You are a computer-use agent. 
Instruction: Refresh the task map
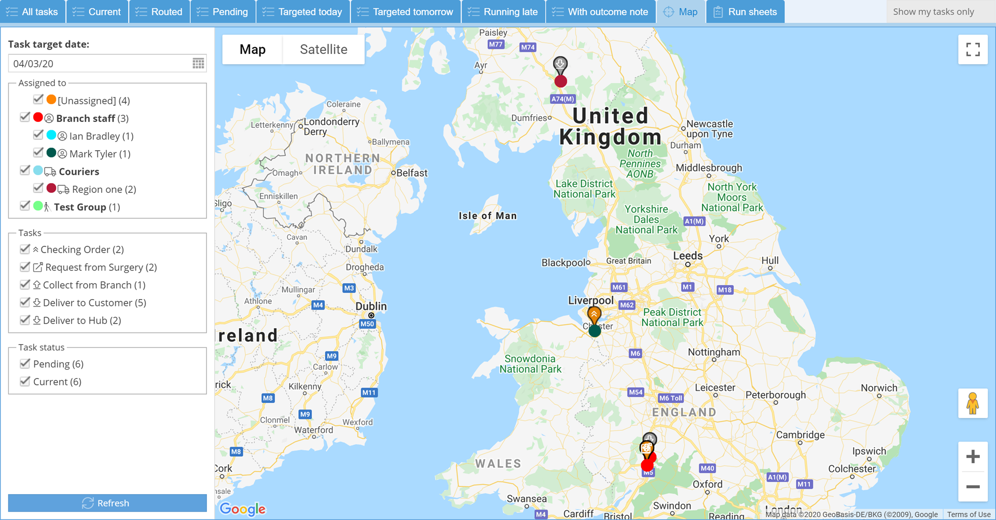click(107, 503)
